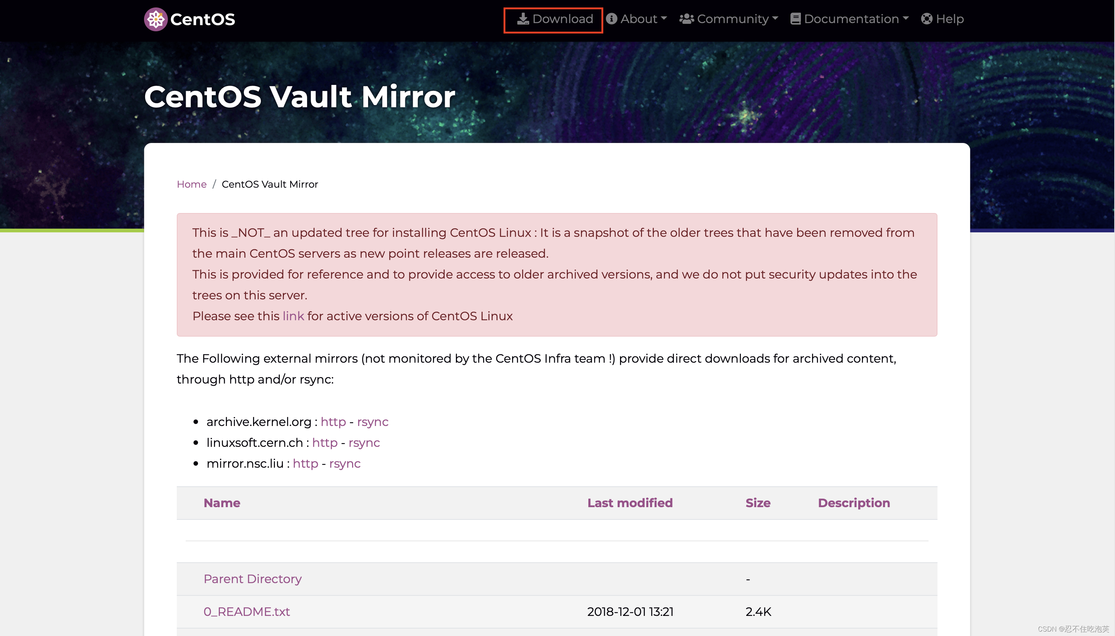This screenshot has width=1115, height=636.
Task: Click the About info circle icon
Action: tap(611, 19)
